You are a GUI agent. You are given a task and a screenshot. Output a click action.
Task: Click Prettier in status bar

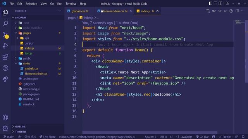[x=225, y=137]
